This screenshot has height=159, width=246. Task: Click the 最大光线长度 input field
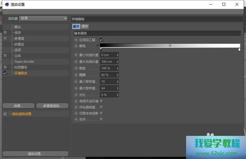coord(108,62)
